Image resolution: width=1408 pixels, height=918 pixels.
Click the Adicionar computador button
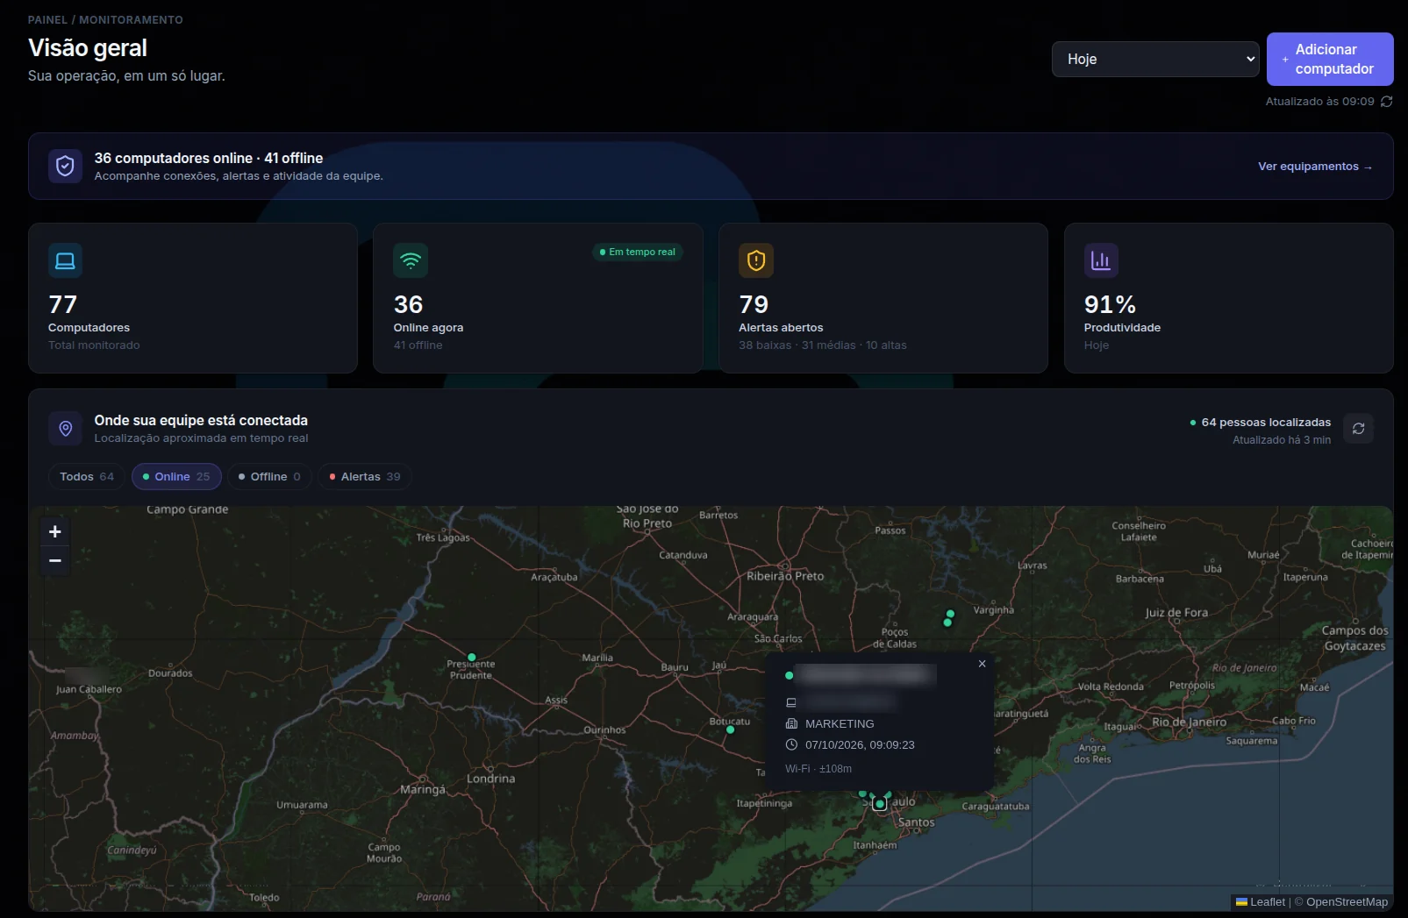[1330, 59]
